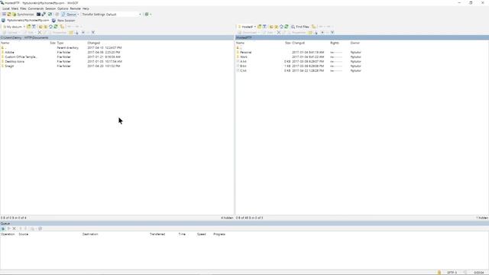Sort local panel by the Type column header
Screen dimensions: 489x275
(x=60, y=43)
